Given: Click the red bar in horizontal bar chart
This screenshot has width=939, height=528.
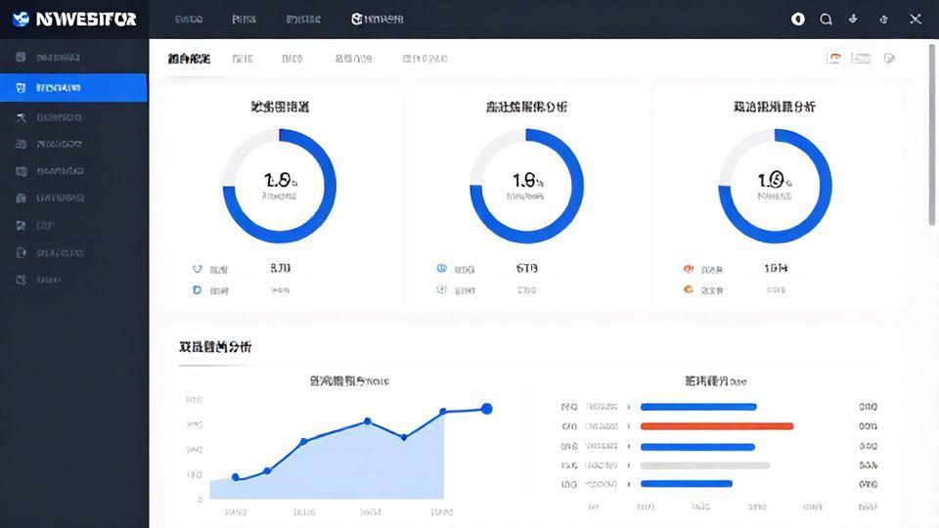Looking at the screenshot, I should coord(716,426).
